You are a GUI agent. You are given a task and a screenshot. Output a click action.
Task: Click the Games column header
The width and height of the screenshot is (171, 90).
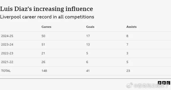click(46, 27)
